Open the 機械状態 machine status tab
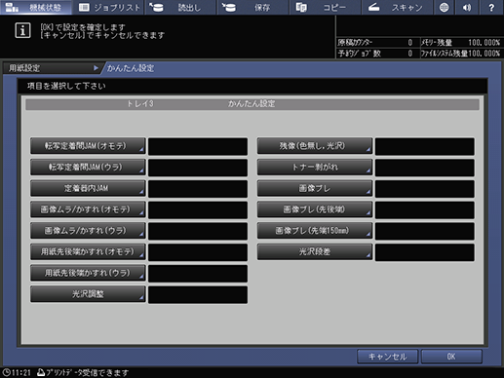This screenshot has width=504, height=378. click(x=36, y=7)
